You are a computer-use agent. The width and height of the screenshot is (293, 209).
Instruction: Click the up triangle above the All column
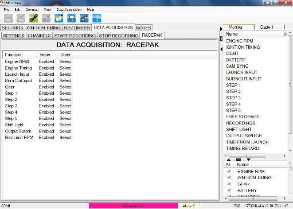[x=229, y=160]
